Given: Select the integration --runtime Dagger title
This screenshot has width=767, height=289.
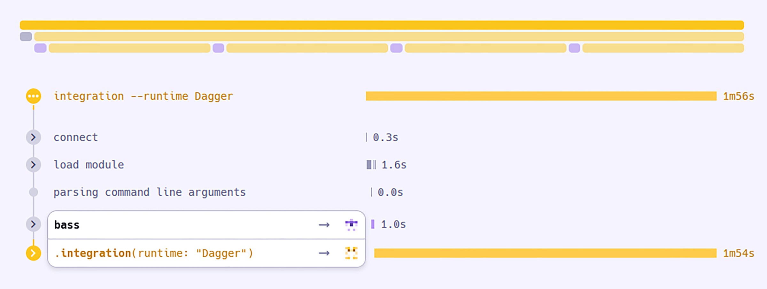Looking at the screenshot, I should pos(143,96).
